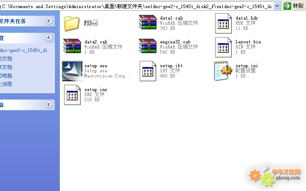Open the address bar dropdown arrow

[x=277, y=6]
